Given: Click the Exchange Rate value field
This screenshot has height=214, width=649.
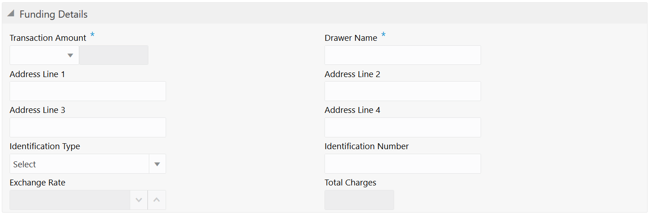Looking at the screenshot, I should (x=70, y=200).
